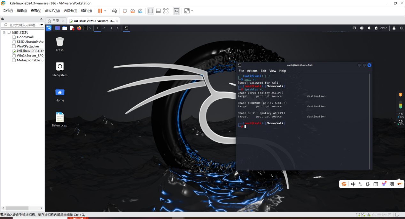The height and width of the screenshot is (219, 405).
Task: Open the snapshot manager toolbar icon
Action: point(140,11)
